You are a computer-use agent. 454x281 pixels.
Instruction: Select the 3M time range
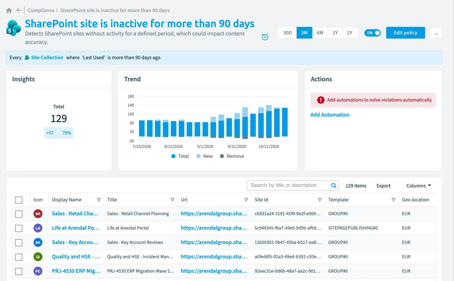[x=304, y=33]
